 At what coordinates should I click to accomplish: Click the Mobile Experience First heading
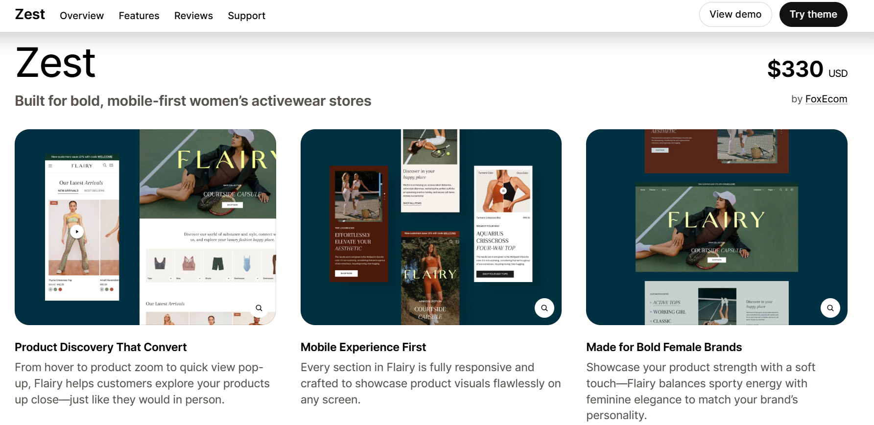(363, 347)
